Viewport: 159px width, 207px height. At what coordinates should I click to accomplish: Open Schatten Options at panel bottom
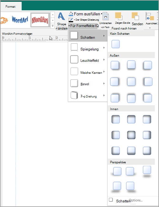[x=133, y=201]
